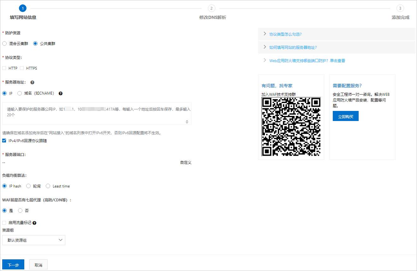
Task: Select 轮询 load balancing option
Action: tap(28, 186)
